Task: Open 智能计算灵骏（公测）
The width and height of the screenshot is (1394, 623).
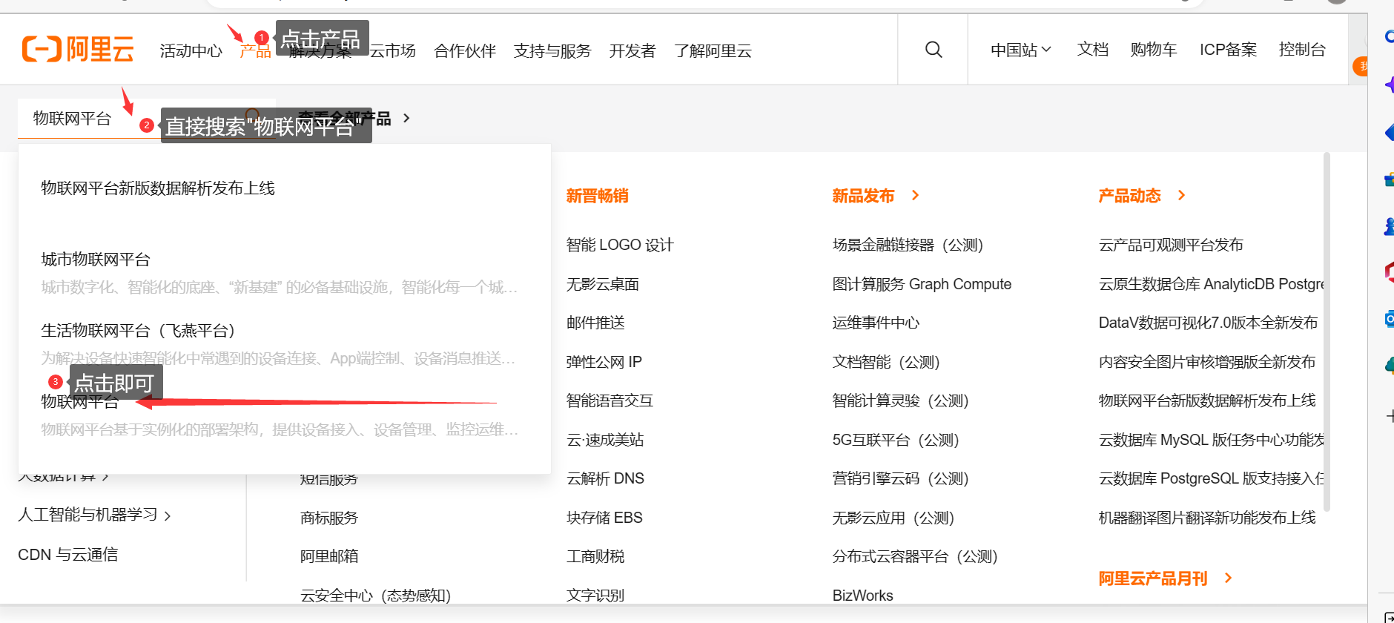Action: tap(901, 400)
